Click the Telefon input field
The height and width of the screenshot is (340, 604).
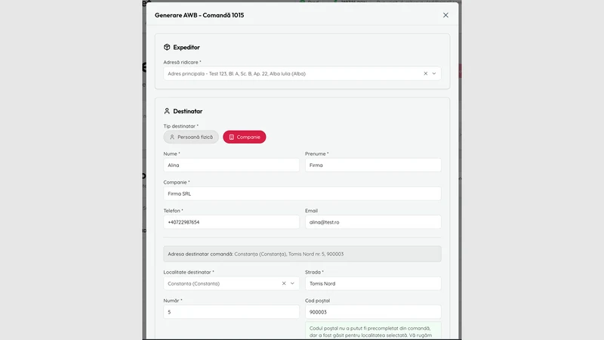[231, 222]
